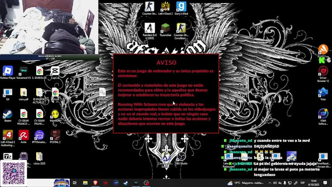Select the Steam desktop shortcut
This screenshot has width=332, height=187.
click(8, 116)
